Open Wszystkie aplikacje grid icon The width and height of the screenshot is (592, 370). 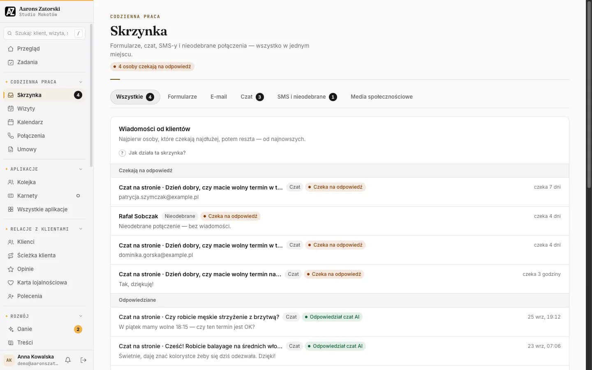pyautogui.click(x=11, y=209)
